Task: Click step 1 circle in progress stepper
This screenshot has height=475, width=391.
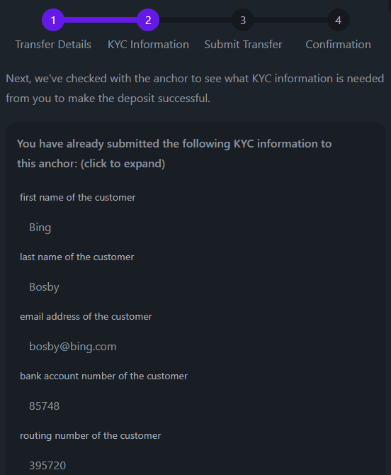Action: click(x=53, y=20)
